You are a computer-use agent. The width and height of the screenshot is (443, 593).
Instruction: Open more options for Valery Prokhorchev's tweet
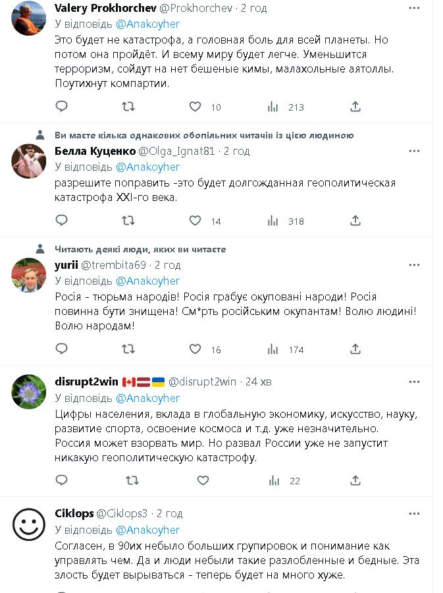pyautogui.click(x=414, y=8)
